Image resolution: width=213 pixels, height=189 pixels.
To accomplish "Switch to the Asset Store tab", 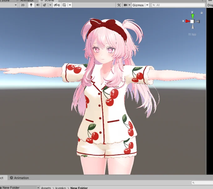I will 5,1.
